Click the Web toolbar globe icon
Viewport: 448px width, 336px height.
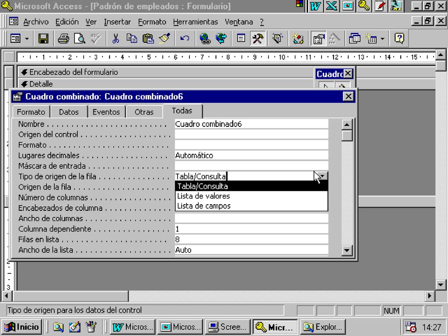(221, 38)
